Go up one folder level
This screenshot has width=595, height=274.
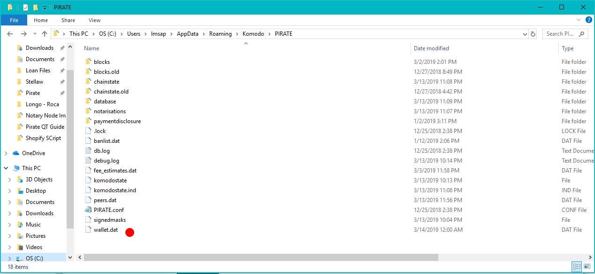pyautogui.click(x=45, y=34)
